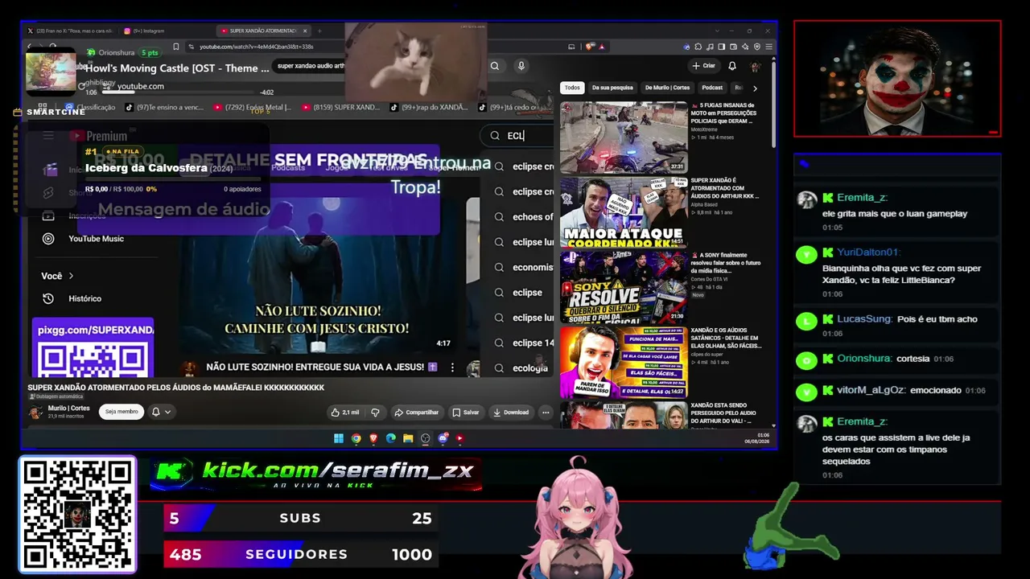The image size is (1030, 579).
Task: Select the Podcast filter chip
Action: [x=712, y=88]
